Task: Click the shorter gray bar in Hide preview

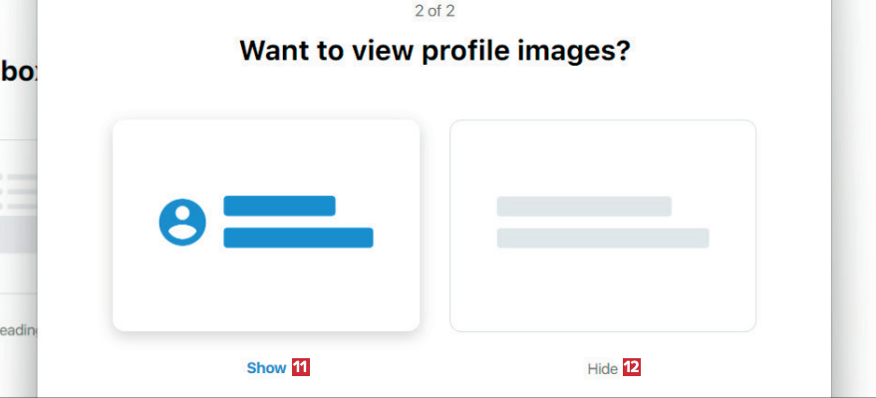Action: tap(584, 206)
